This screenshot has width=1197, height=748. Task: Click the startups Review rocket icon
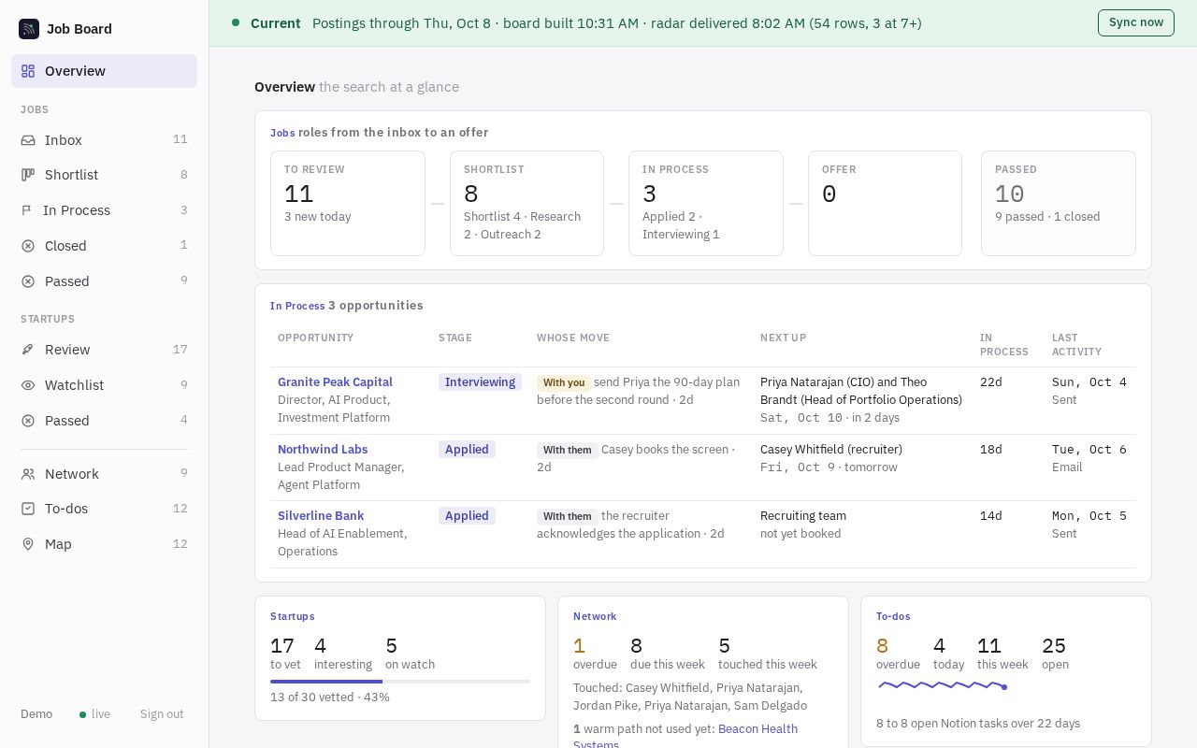point(28,350)
